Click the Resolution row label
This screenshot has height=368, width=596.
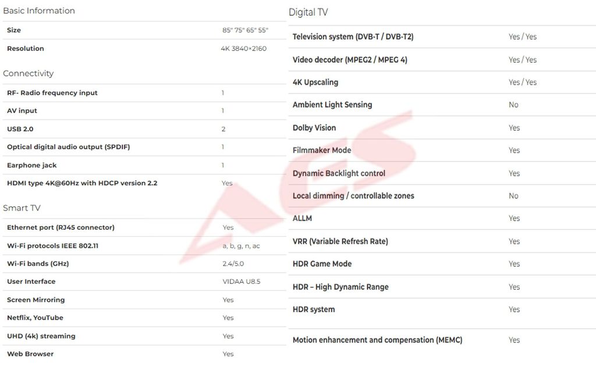pos(26,48)
